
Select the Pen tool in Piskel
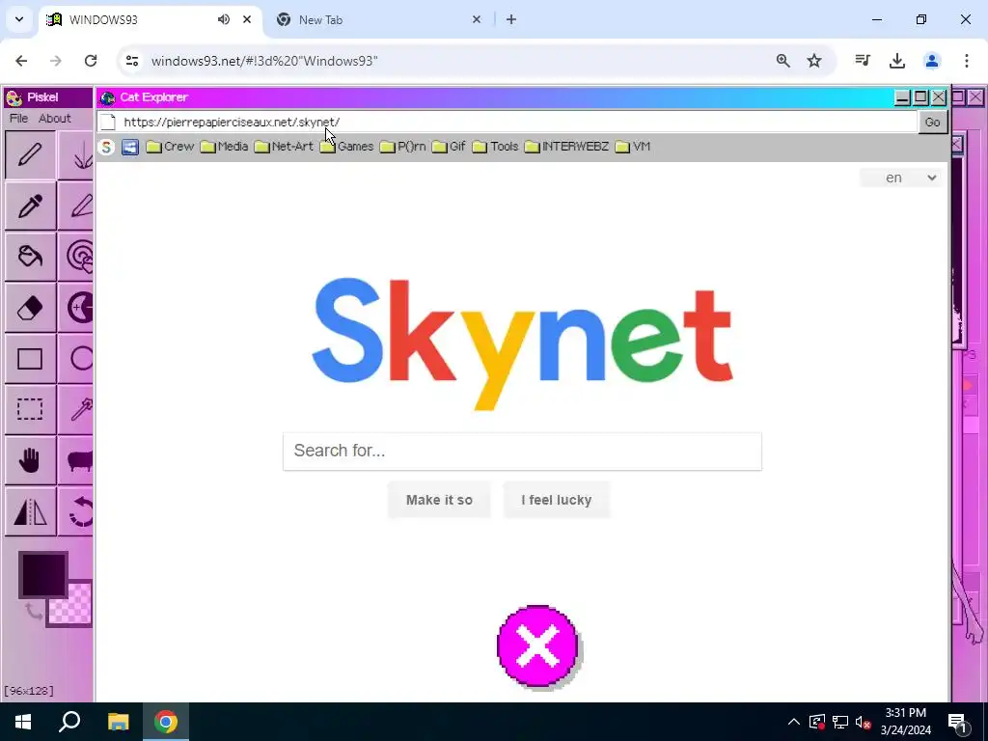(x=30, y=155)
